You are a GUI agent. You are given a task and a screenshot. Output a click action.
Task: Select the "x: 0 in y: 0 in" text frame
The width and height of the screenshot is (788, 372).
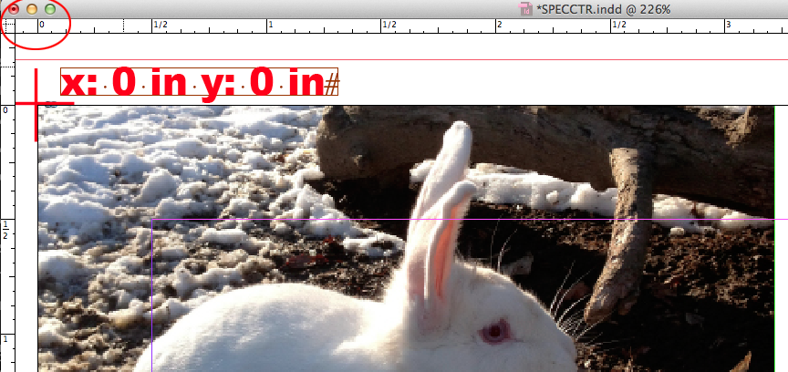(x=199, y=82)
